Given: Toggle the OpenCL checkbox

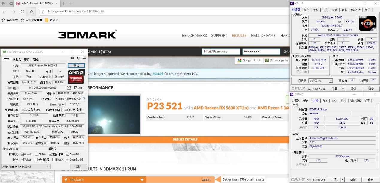Looking at the screenshot, I should point(22,155).
